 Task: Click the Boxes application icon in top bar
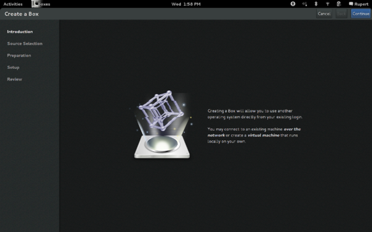(x=35, y=4)
